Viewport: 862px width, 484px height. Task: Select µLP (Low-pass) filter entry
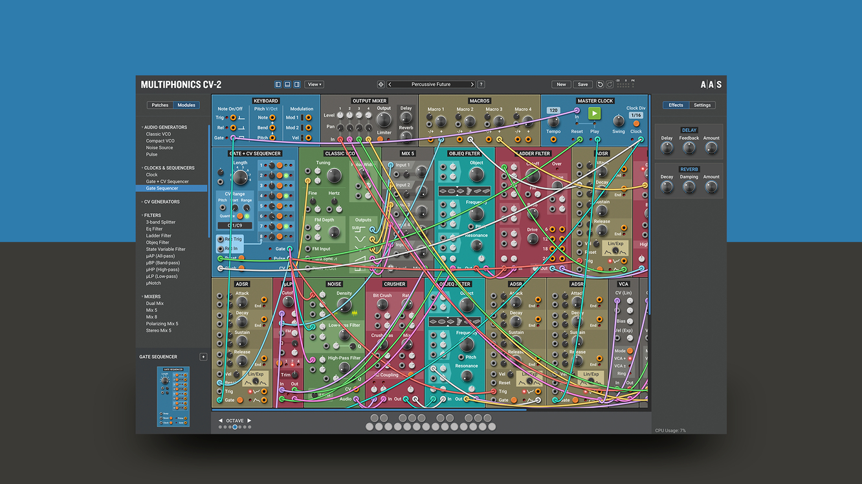(163, 277)
